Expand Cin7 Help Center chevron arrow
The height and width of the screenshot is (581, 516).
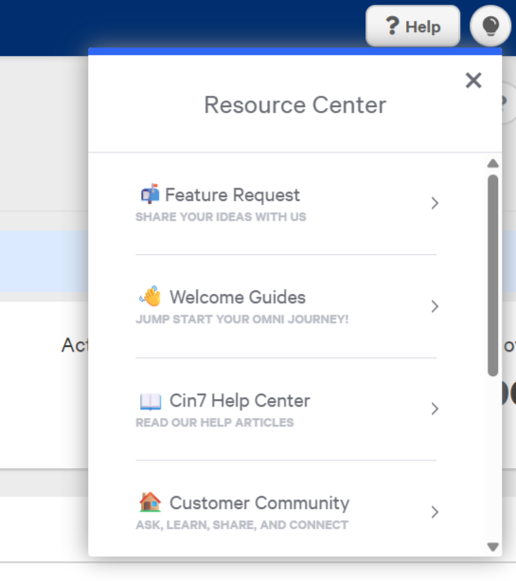(x=435, y=409)
